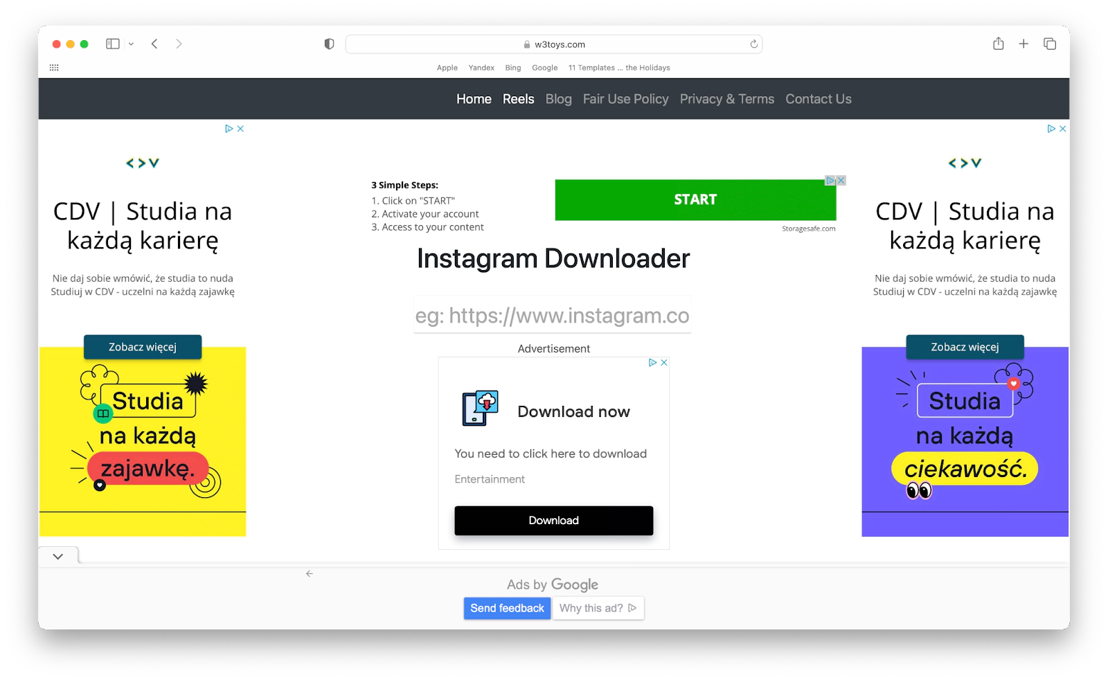Click the w3toys.com address bar
1108x680 pixels.
pyautogui.click(x=553, y=44)
